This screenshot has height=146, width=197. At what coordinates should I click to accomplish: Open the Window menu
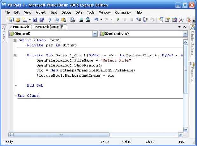pos(105,13)
